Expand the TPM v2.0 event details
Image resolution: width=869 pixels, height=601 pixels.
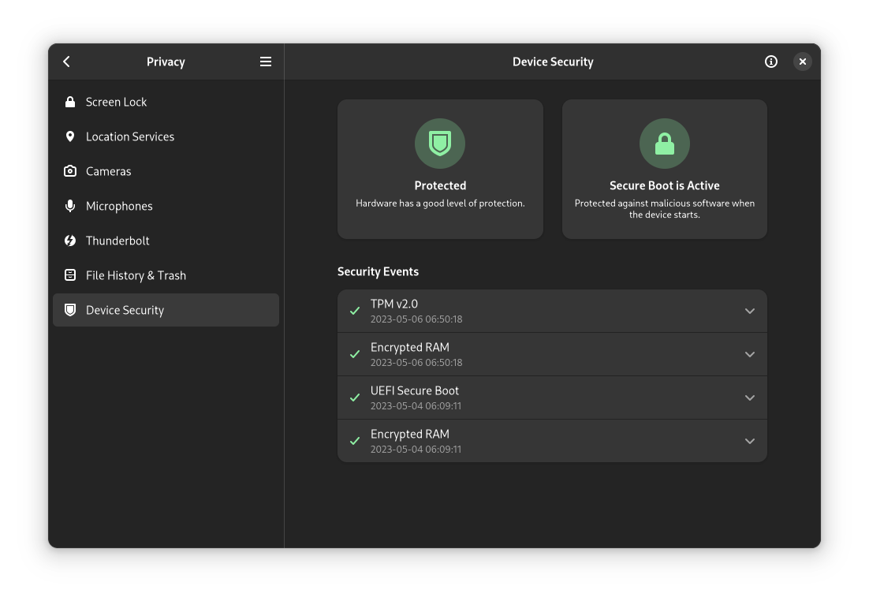click(x=749, y=311)
